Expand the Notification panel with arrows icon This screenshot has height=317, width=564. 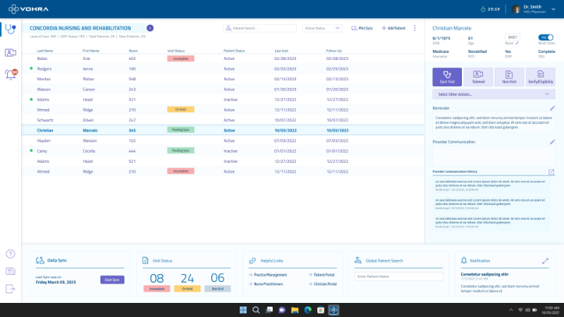click(545, 261)
